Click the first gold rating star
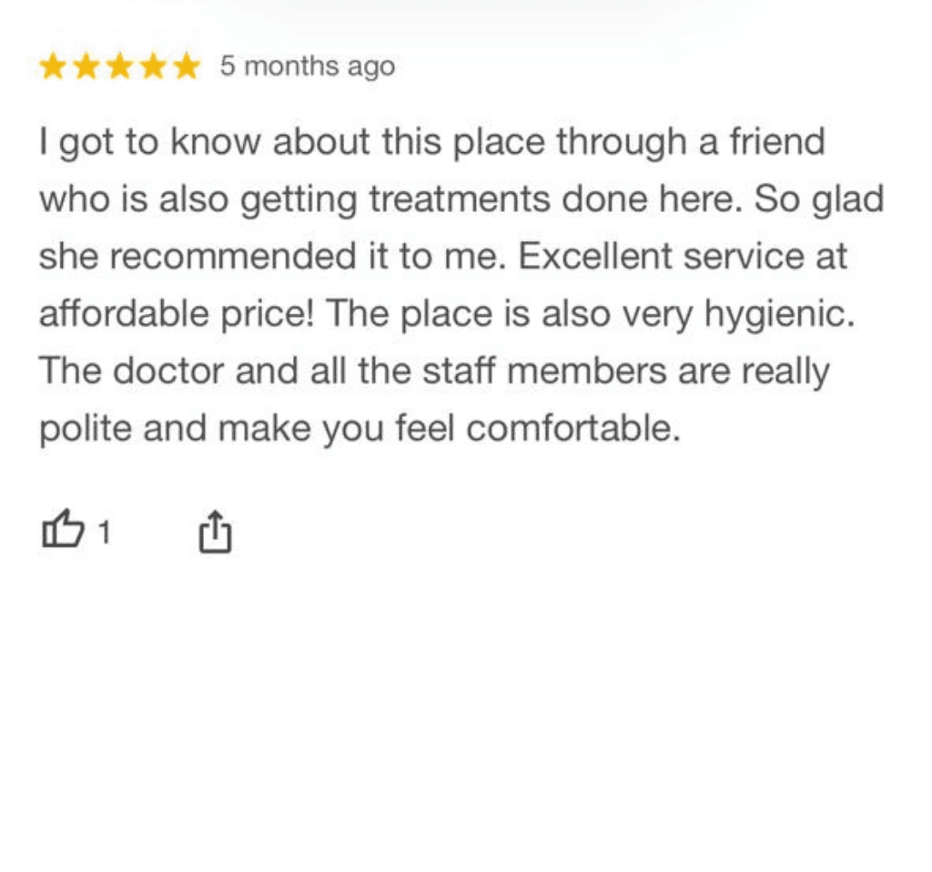Screen dimensions: 932x872 [53, 66]
